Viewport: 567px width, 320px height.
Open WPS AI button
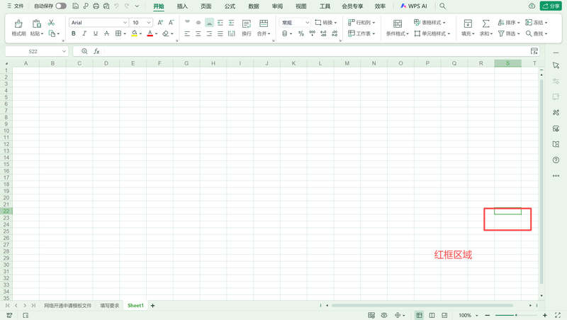point(413,6)
